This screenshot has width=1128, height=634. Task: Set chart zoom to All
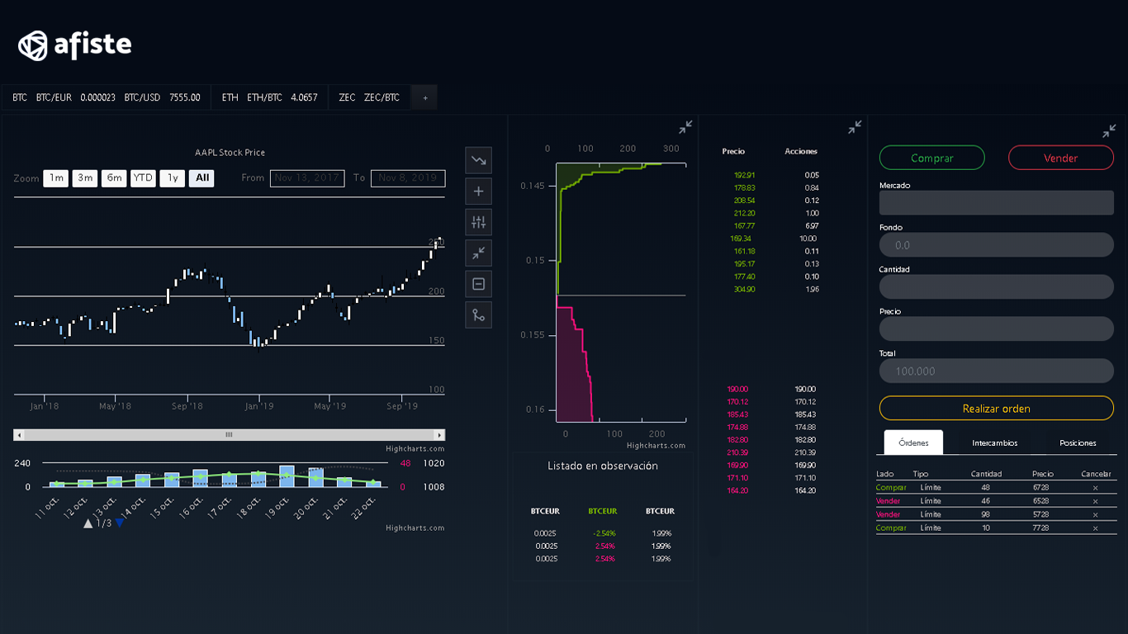pyautogui.click(x=201, y=178)
